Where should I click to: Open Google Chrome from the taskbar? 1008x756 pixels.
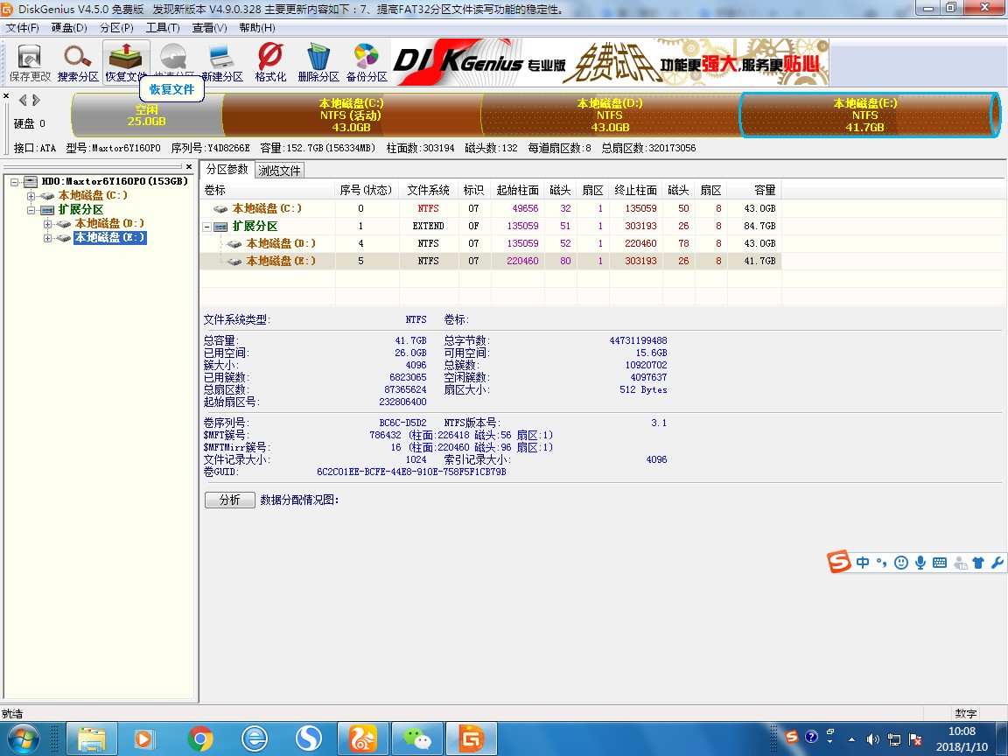199,739
